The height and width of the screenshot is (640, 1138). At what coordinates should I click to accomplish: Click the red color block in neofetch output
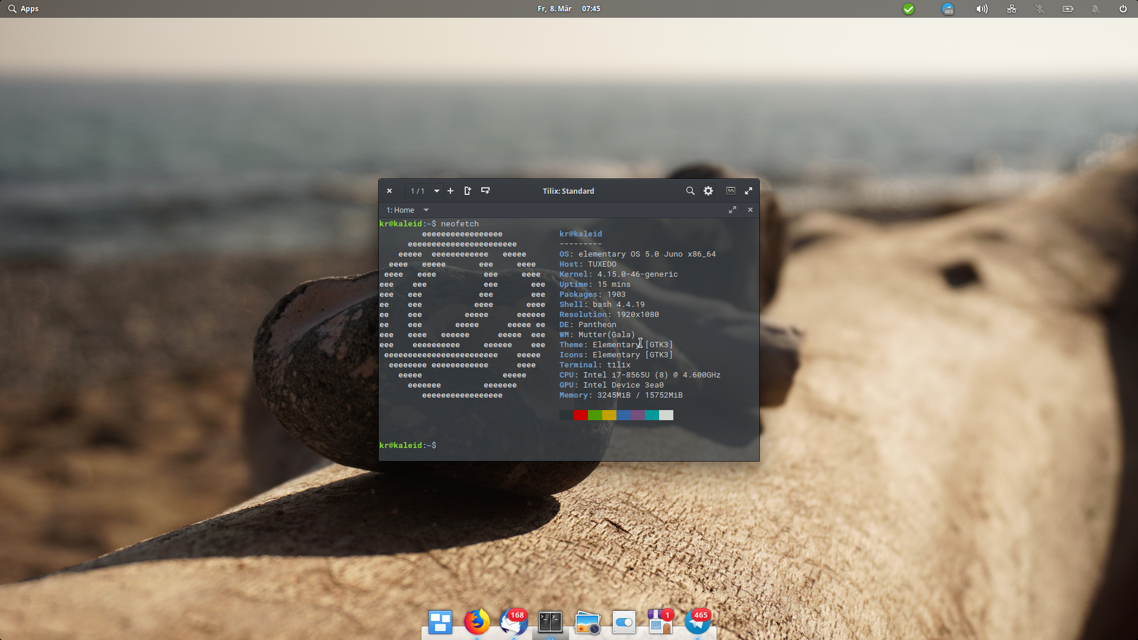coord(580,415)
